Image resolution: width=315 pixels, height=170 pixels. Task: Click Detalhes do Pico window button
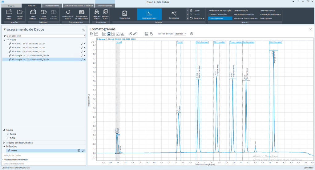click(x=267, y=10)
